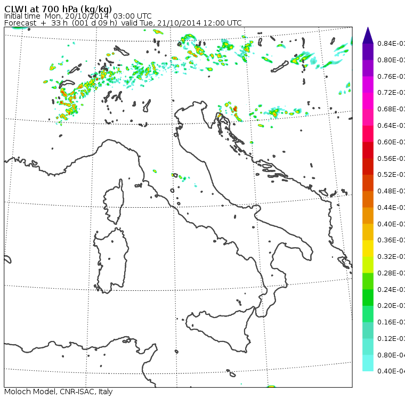This screenshot has width=405, height=399.
Task: Click the 0.24E colorbar label
Action: click(x=391, y=289)
